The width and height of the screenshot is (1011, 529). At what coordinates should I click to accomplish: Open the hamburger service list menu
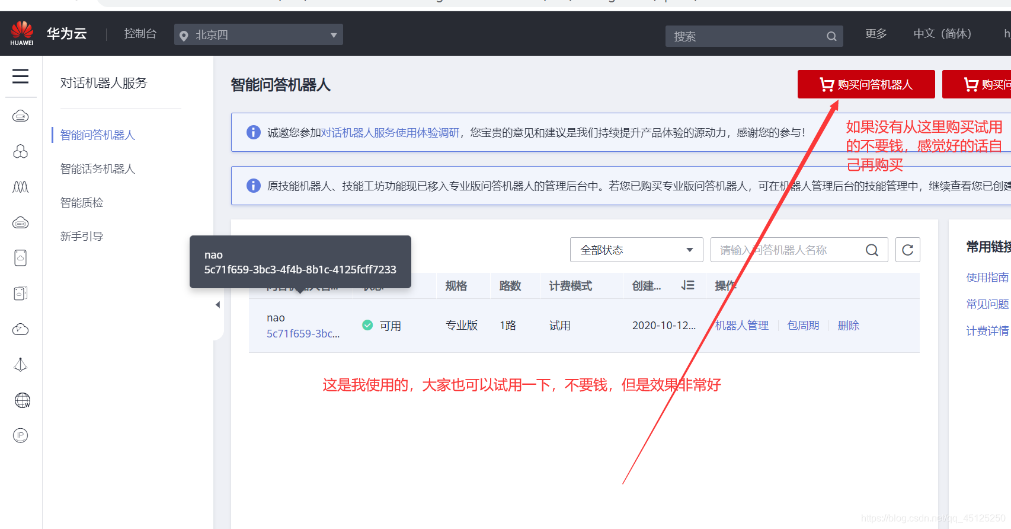(21, 76)
